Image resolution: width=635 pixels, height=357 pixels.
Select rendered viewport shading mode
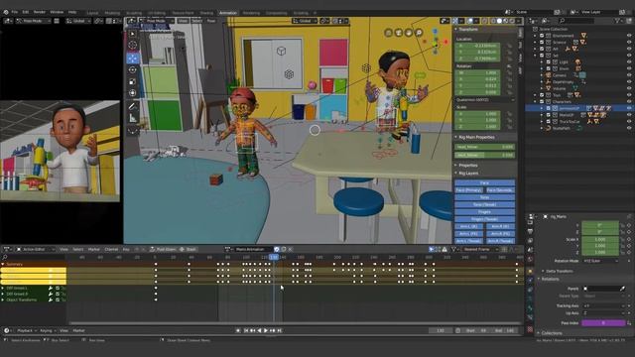coord(512,21)
